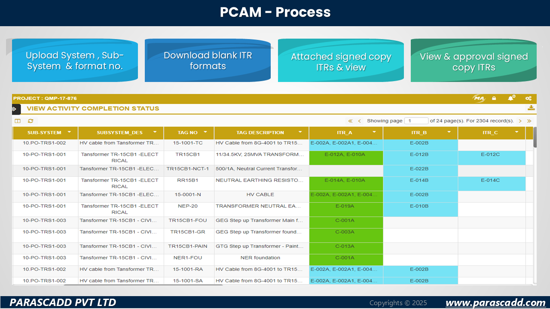The width and height of the screenshot is (550, 309).
Task: Click the blue E-014C cell
Action: [491, 184]
